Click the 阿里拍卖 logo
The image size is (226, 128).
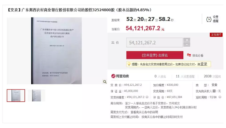pos(120,76)
